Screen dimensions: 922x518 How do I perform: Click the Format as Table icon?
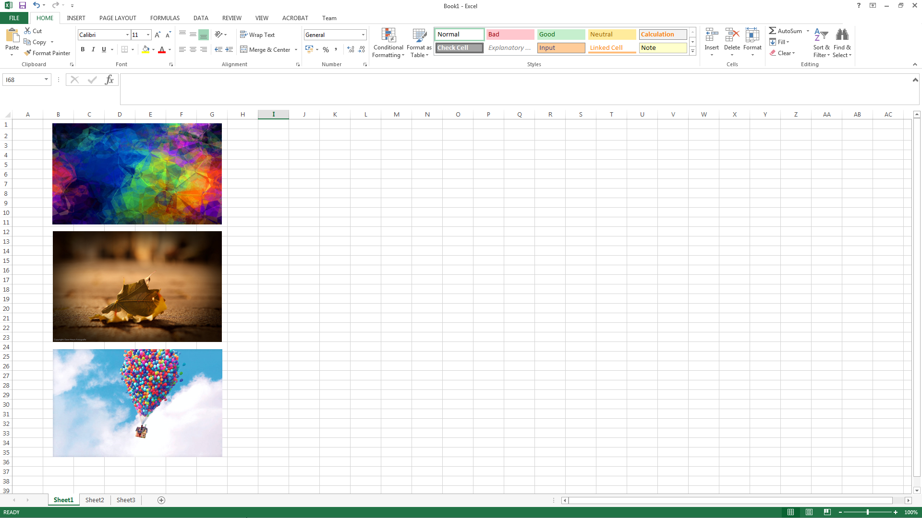[x=419, y=42]
